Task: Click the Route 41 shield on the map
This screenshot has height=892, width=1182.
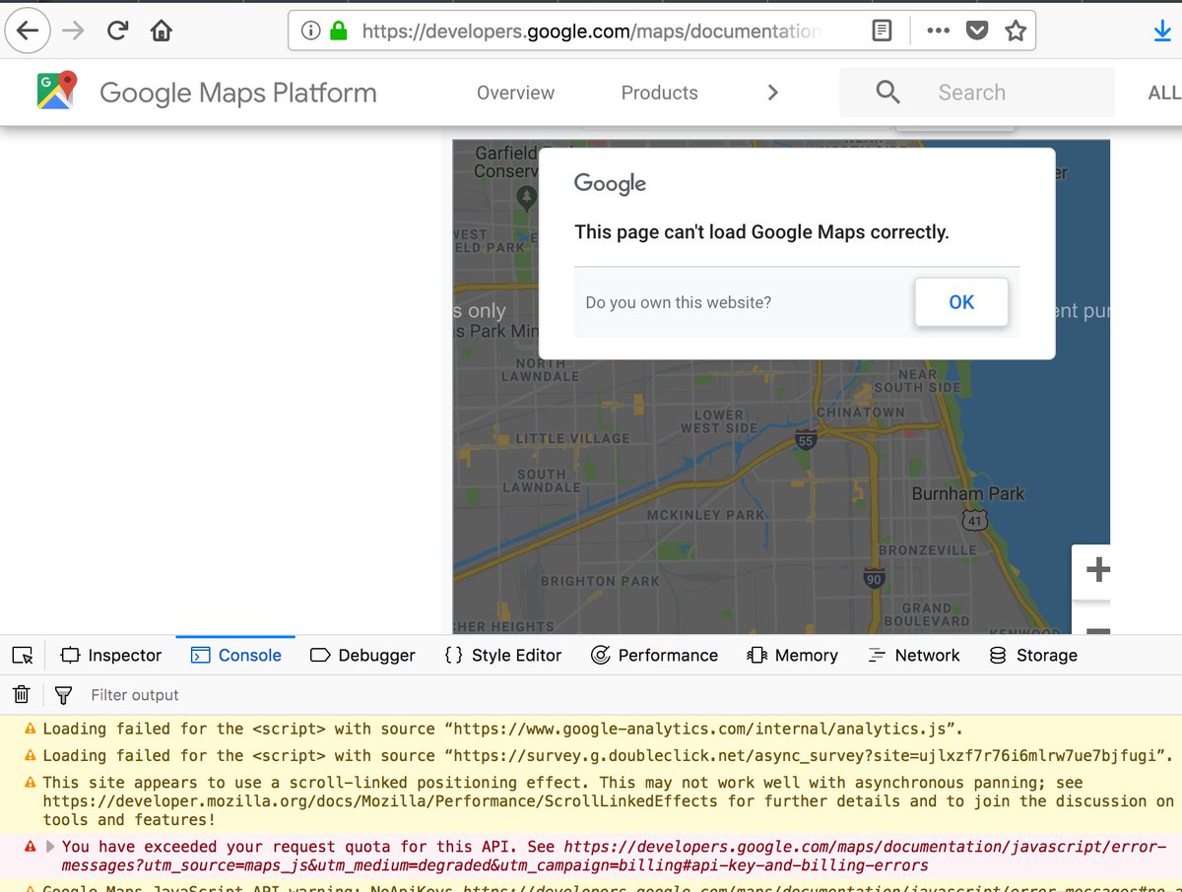Action: pos(975,519)
